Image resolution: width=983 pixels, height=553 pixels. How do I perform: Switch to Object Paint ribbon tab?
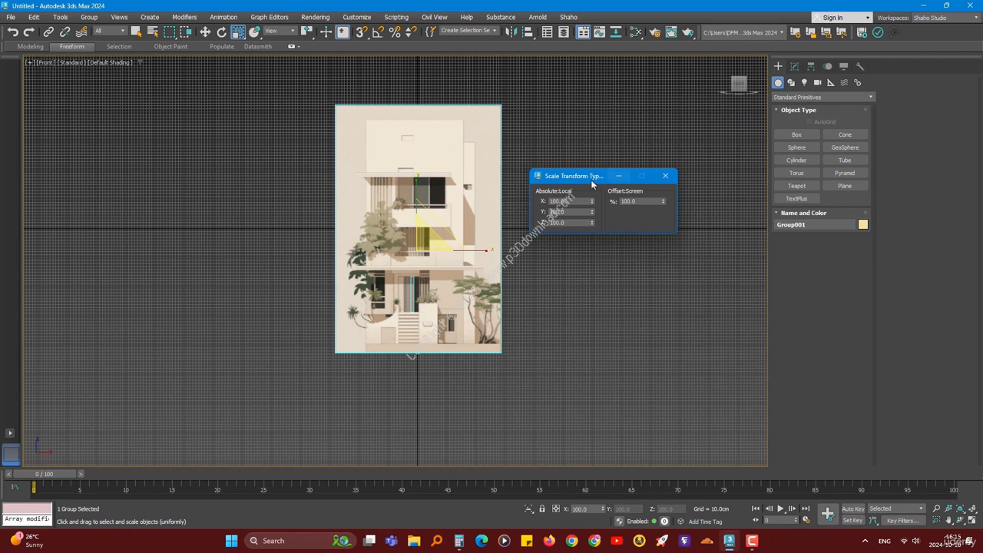coord(170,46)
